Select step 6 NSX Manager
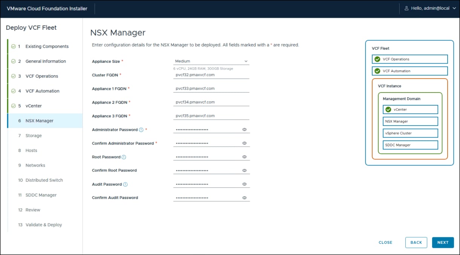The height and width of the screenshot is (255, 460). (45, 121)
